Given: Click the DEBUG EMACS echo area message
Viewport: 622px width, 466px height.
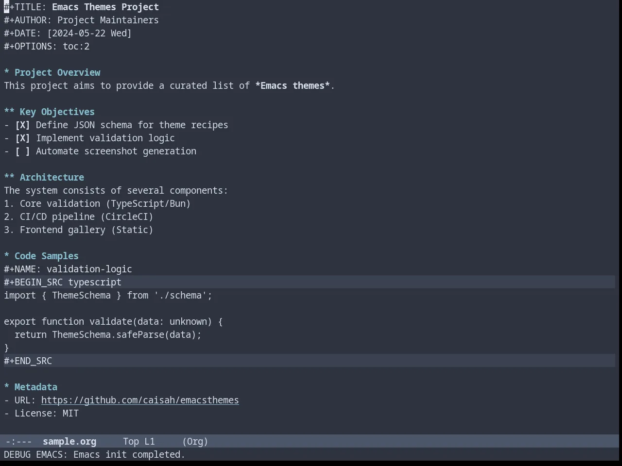Looking at the screenshot, I should coord(94,455).
